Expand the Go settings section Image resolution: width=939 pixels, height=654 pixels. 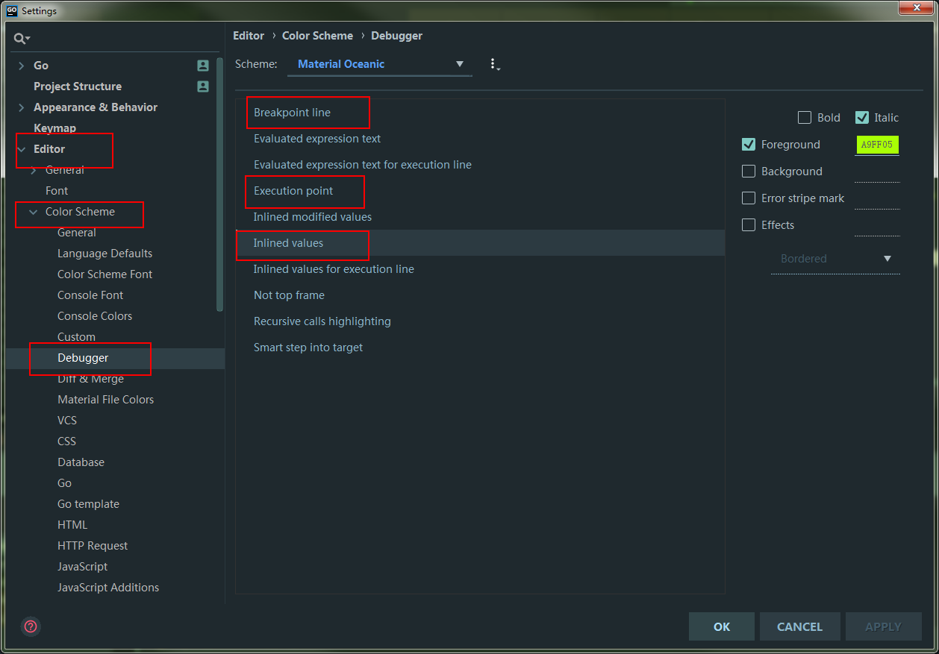pos(20,66)
